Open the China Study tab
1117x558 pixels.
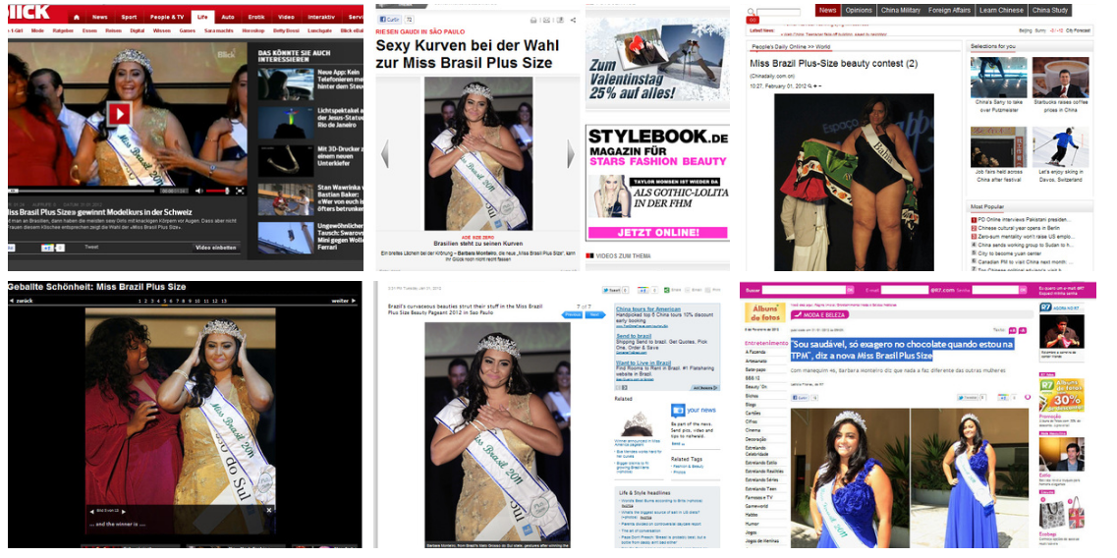tap(1049, 10)
